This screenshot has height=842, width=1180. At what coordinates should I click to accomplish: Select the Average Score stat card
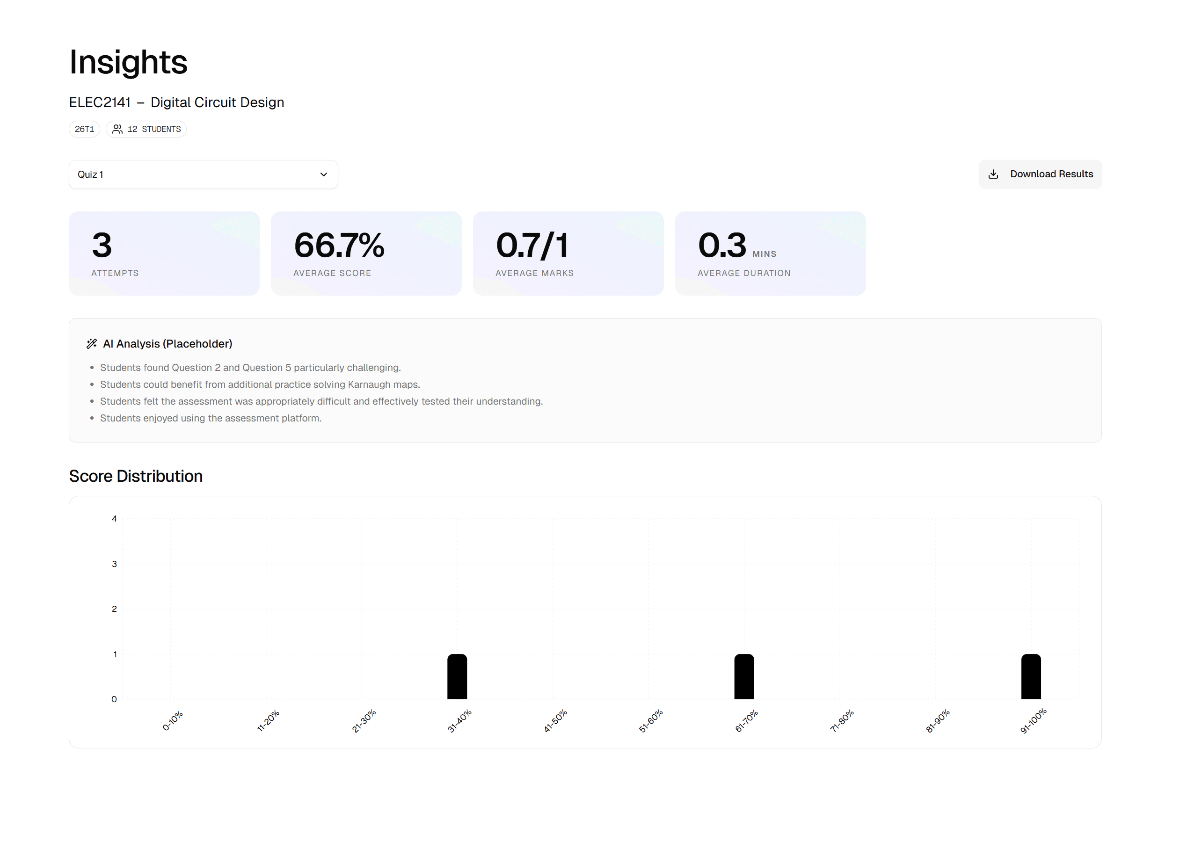[x=366, y=253]
